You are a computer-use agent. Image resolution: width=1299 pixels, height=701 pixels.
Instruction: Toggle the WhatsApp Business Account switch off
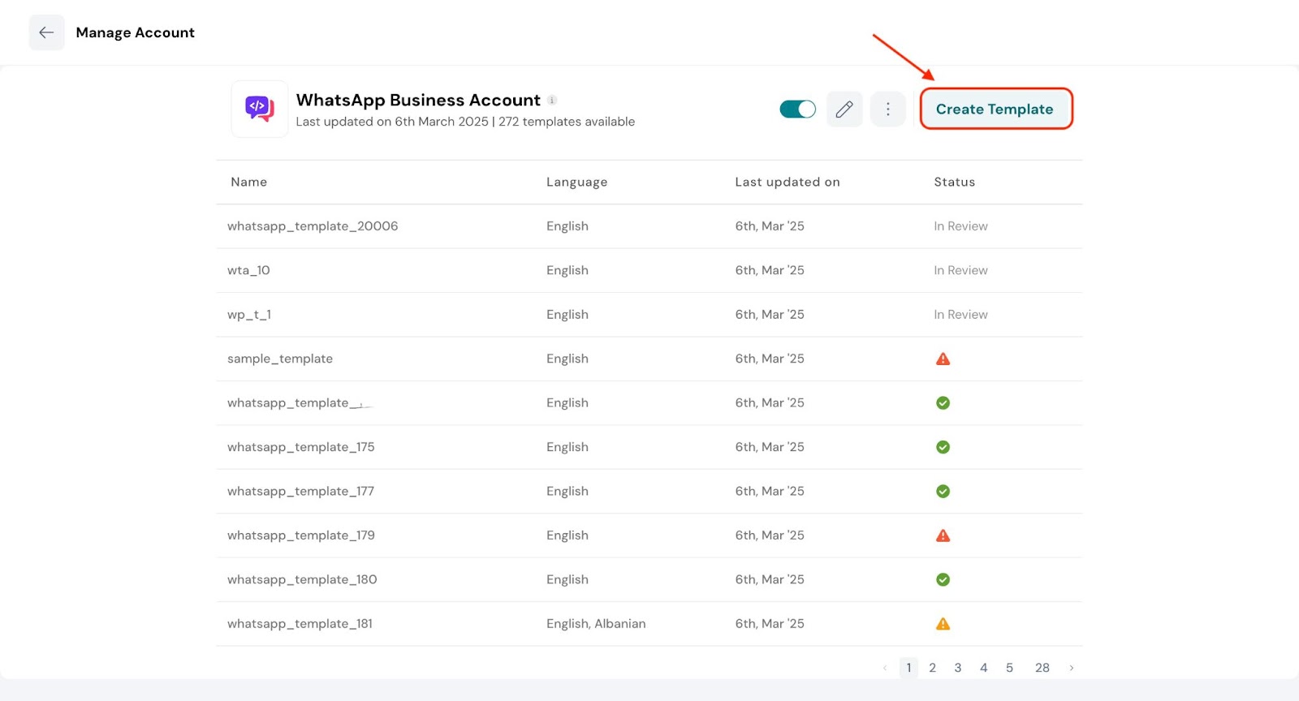coord(797,110)
